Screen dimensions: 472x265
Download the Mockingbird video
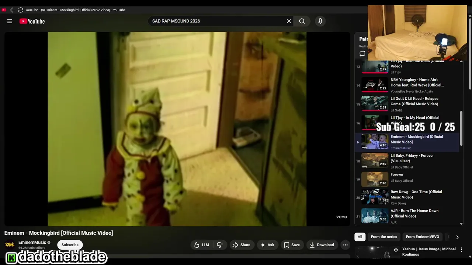point(322,245)
